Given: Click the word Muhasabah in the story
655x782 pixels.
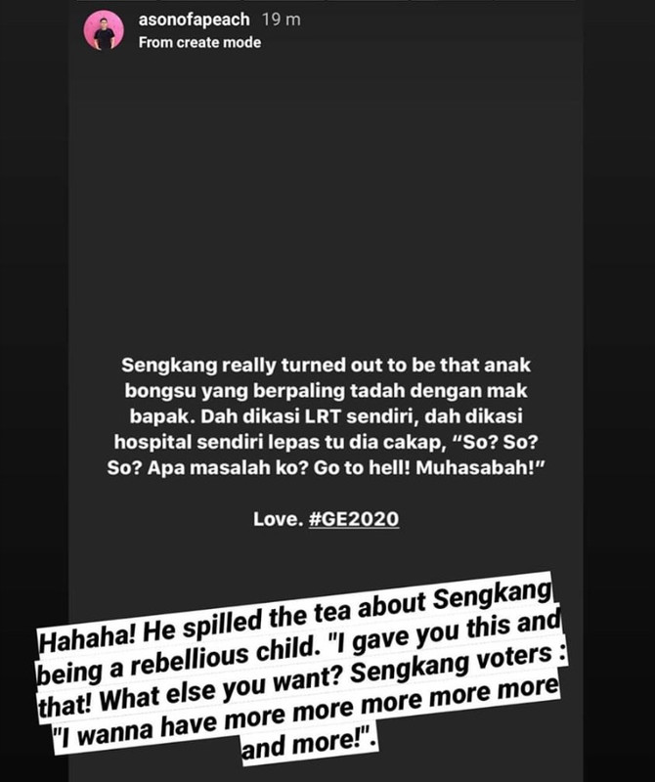Looking at the screenshot, I should 475,468.
